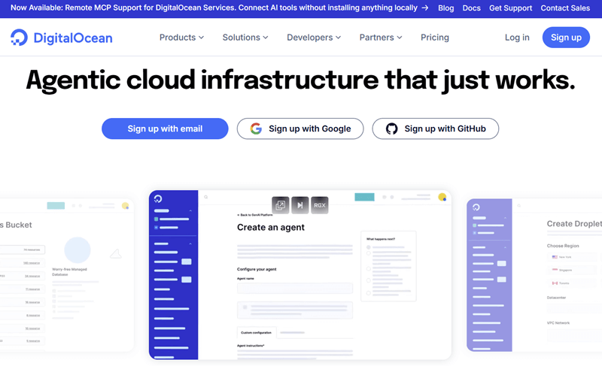Choose Sign up with email
The image size is (602, 366).
pyautogui.click(x=165, y=129)
